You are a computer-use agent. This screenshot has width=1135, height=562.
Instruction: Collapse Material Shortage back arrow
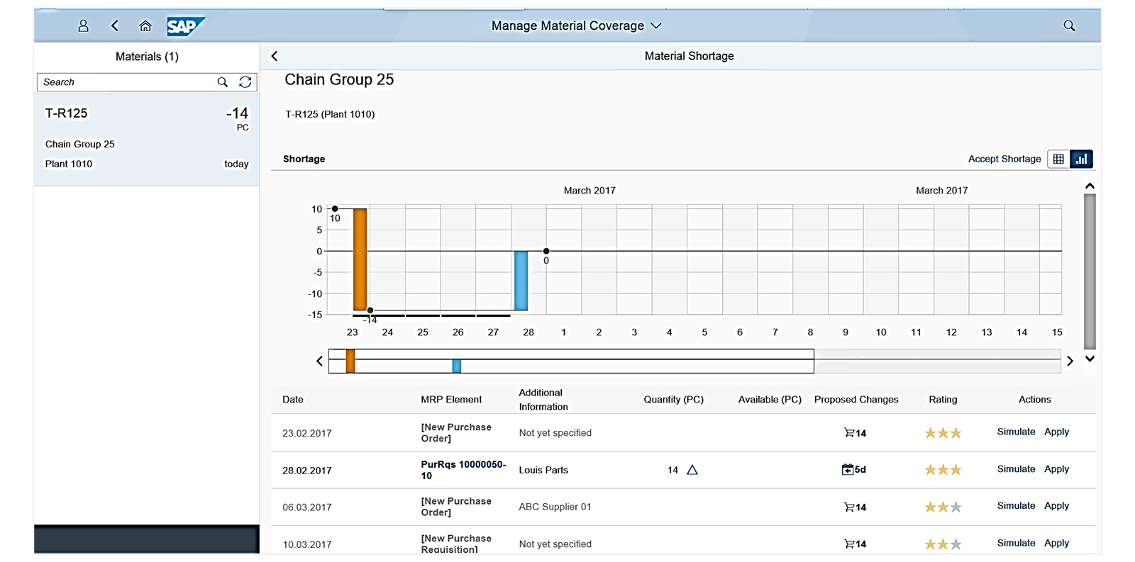[x=275, y=56]
